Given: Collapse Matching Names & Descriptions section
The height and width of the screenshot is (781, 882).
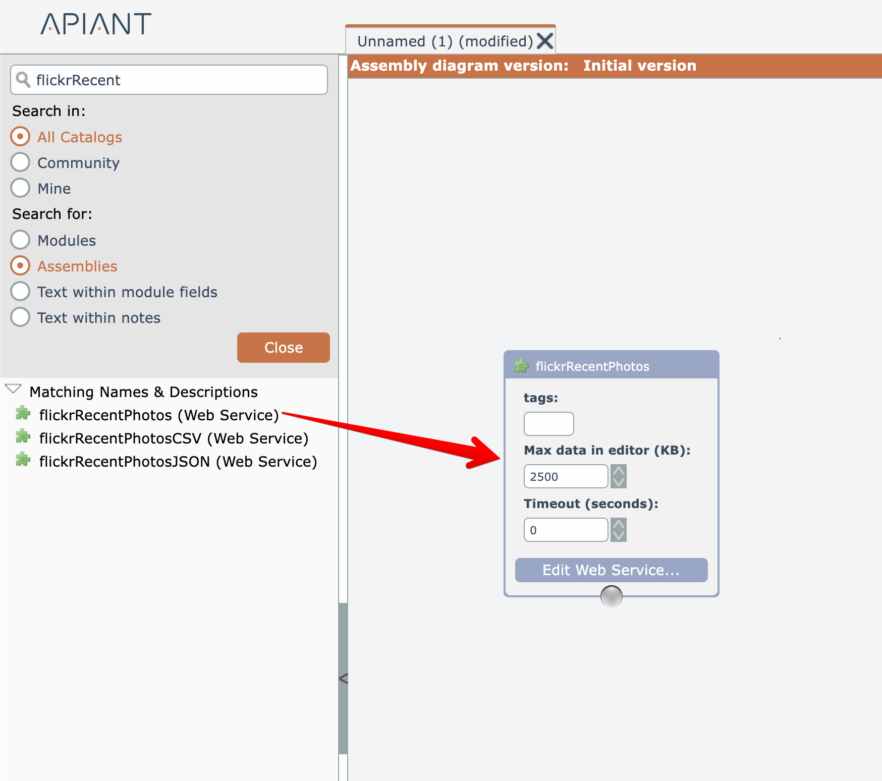Looking at the screenshot, I should pyautogui.click(x=13, y=389).
